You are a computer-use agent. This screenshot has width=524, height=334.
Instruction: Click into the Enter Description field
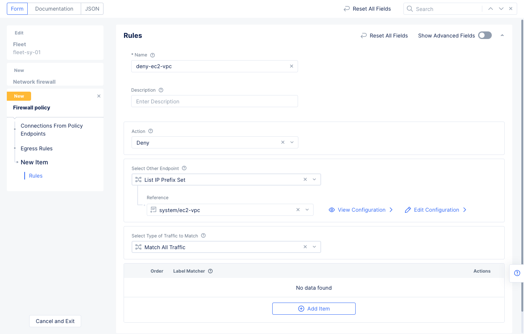pyautogui.click(x=214, y=101)
